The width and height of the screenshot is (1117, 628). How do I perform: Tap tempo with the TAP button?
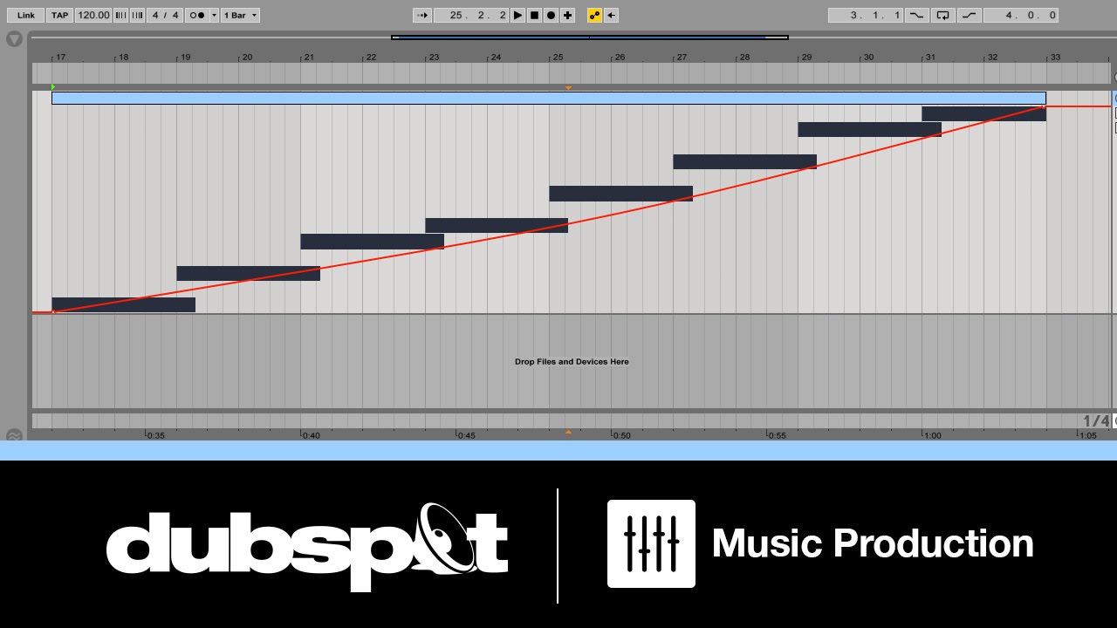pos(59,15)
